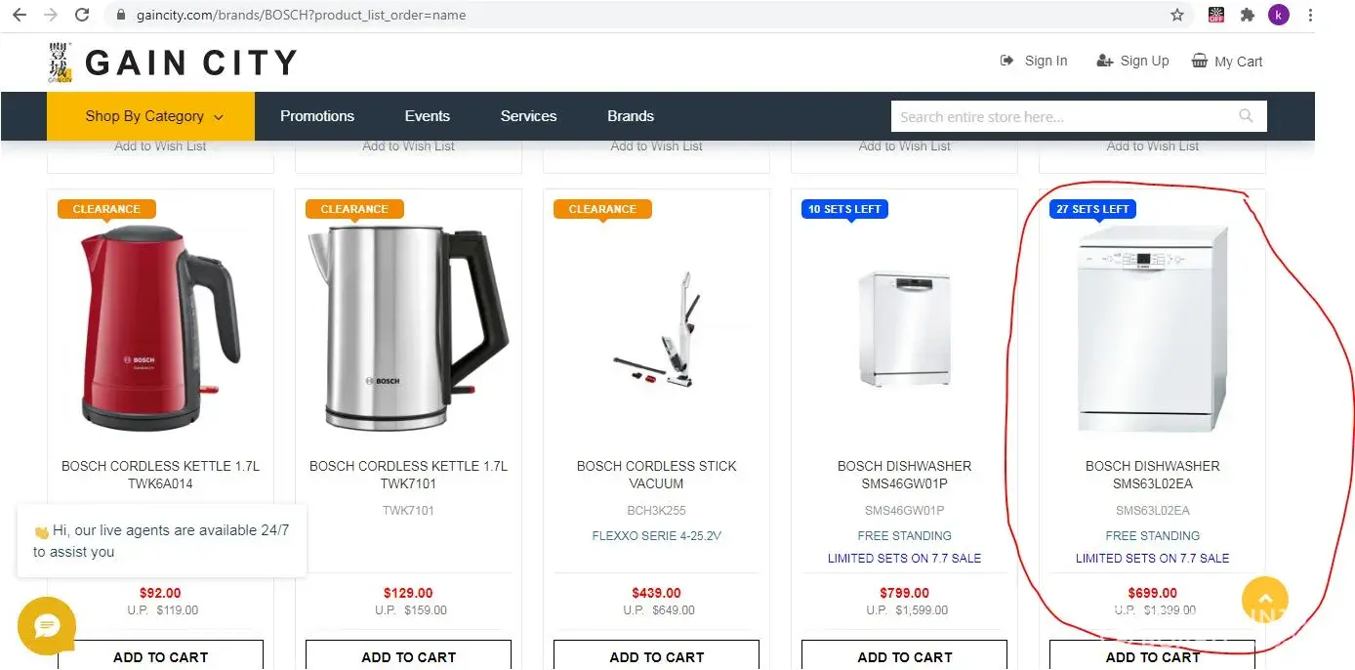Open Chrome three-dot menu

[1310, 15]
